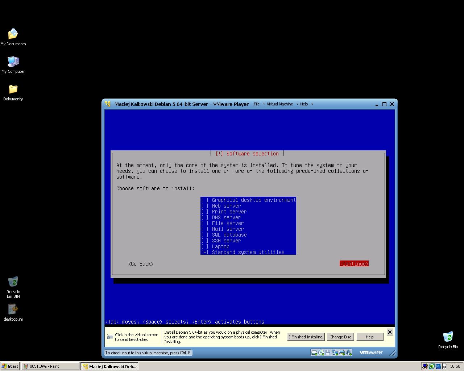Click the taskbar clock showing 18:58
The image size is (464, 371).
pyautogui.click(x=455, y=366)
